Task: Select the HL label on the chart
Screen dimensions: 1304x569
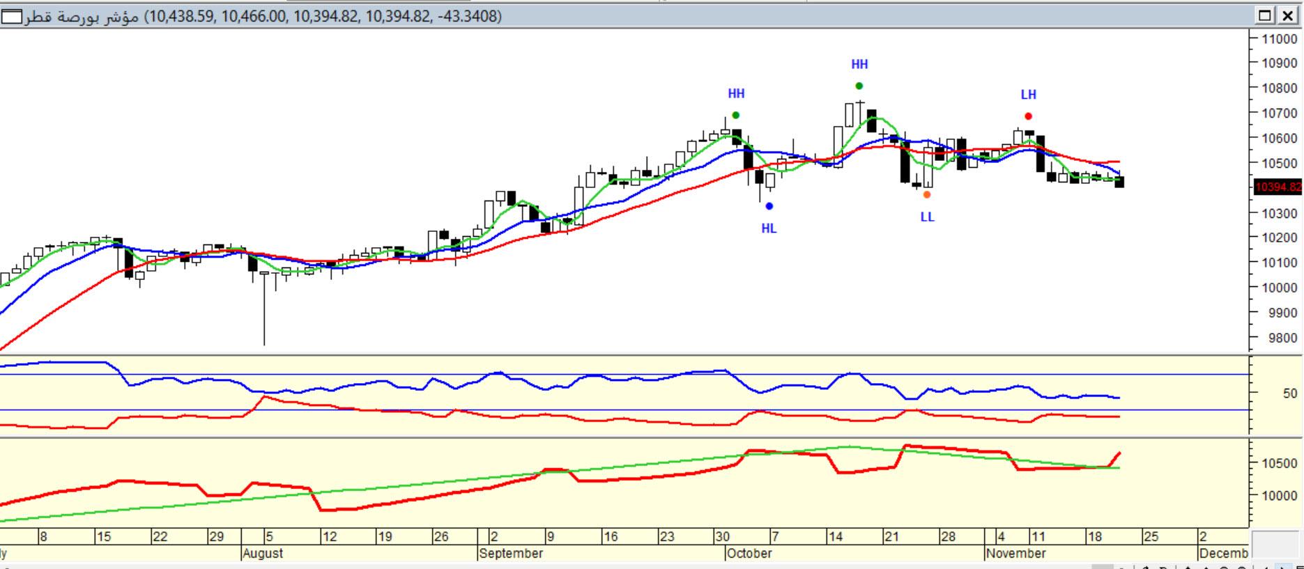Action: coord(769,228)
